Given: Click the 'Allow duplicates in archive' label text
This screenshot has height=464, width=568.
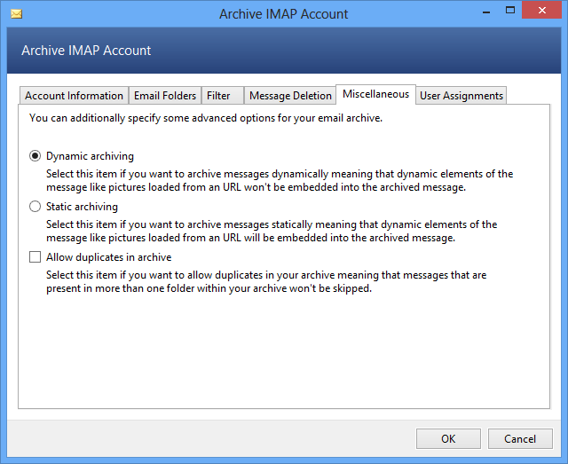Looking at the screenshot, I should click(x=109, y=257).
